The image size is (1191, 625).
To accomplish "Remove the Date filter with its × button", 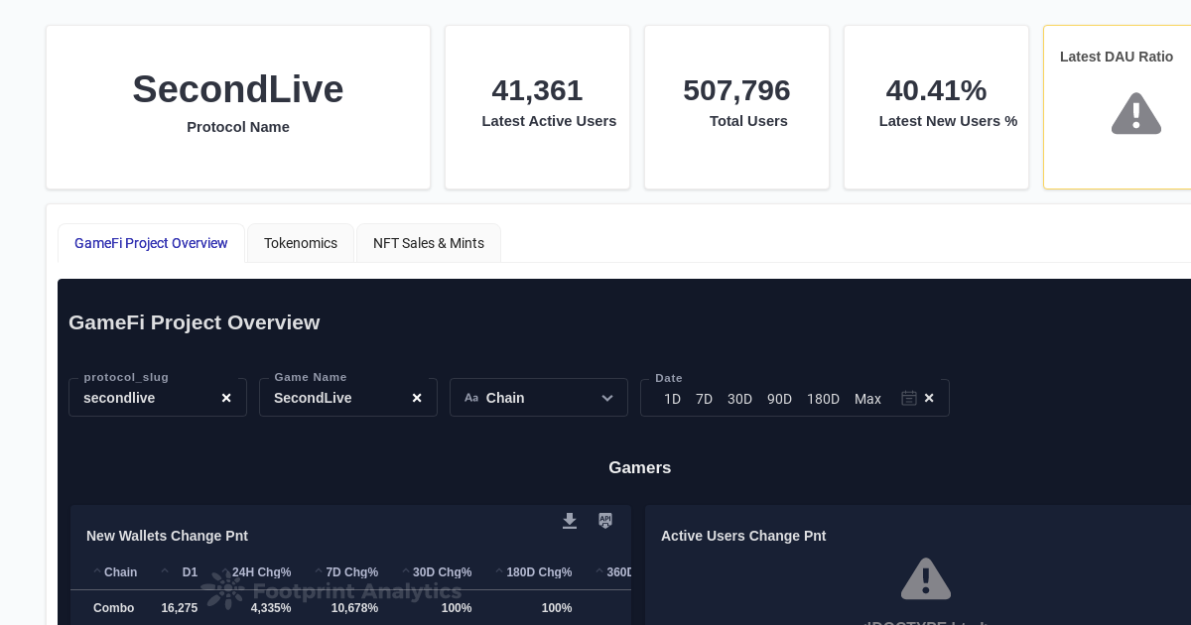I will tap(929, 398).
